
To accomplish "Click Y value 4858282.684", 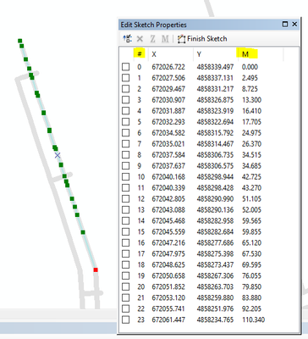I will tap(215, 232).
